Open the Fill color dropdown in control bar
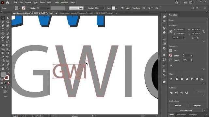The width and height of the screenshot is (209, 117). [20, 8]
